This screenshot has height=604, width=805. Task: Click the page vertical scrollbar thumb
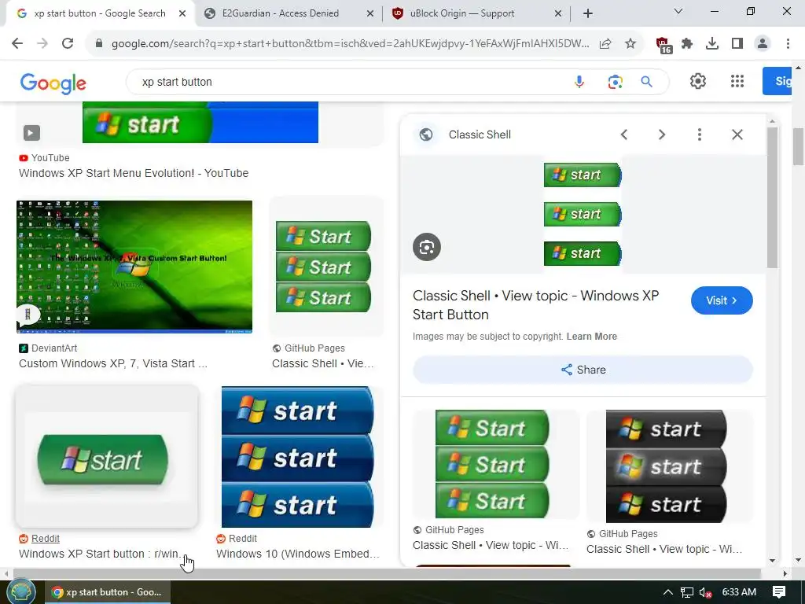(x=798, y=146)
